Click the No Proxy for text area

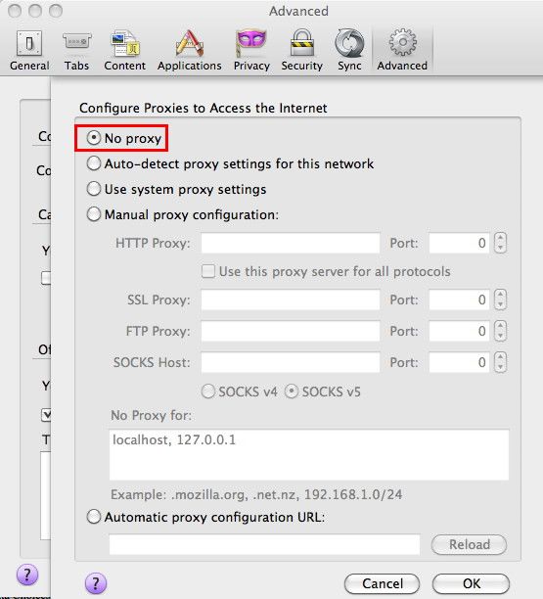click(309, 454)
